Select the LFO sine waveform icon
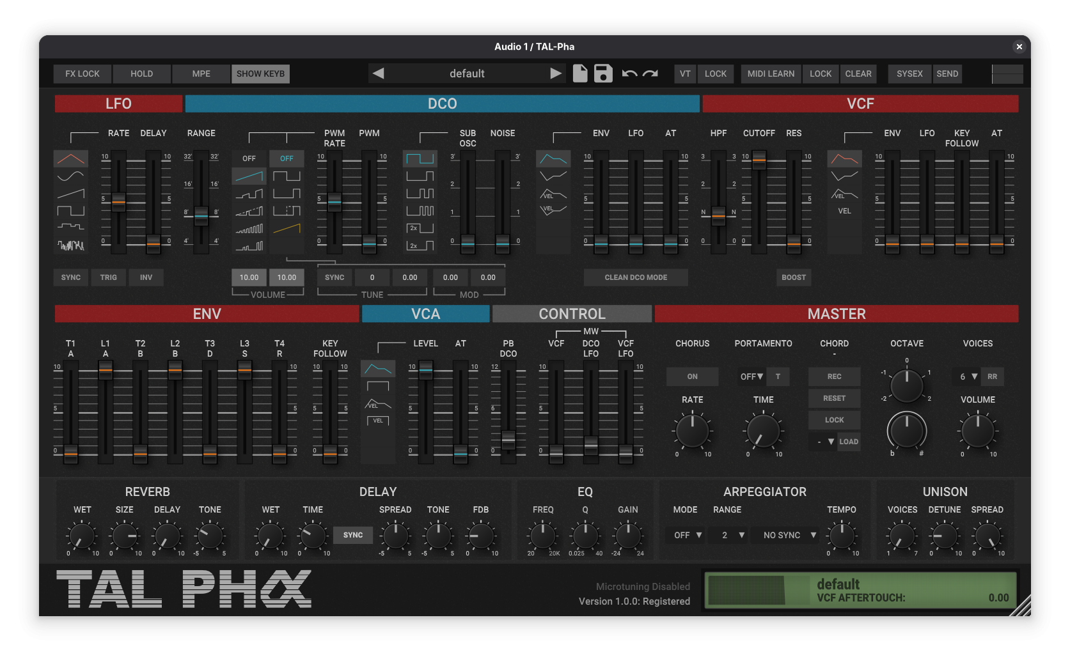The image size is (1070, 659). coord(71,176)
